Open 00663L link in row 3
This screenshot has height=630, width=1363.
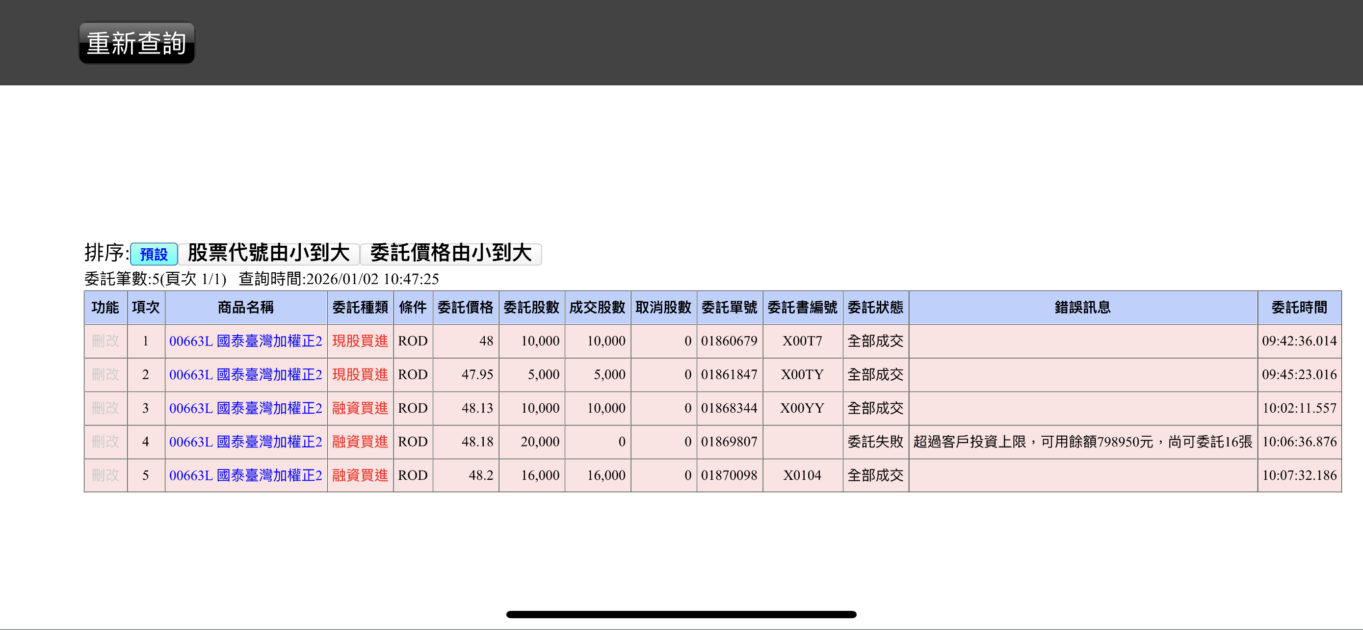coord(245,408)
